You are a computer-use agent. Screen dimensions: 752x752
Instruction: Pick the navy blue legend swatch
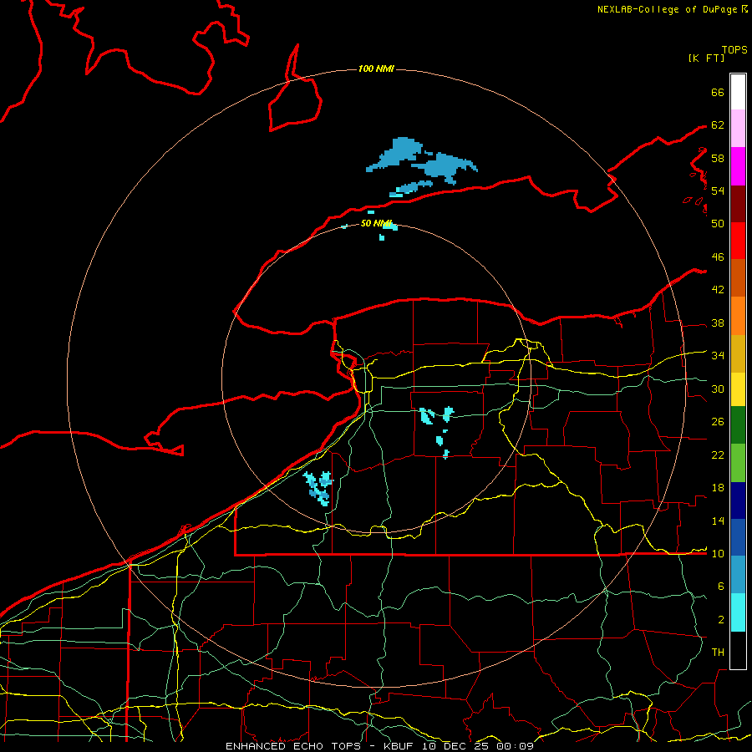[x=738, y=500]
